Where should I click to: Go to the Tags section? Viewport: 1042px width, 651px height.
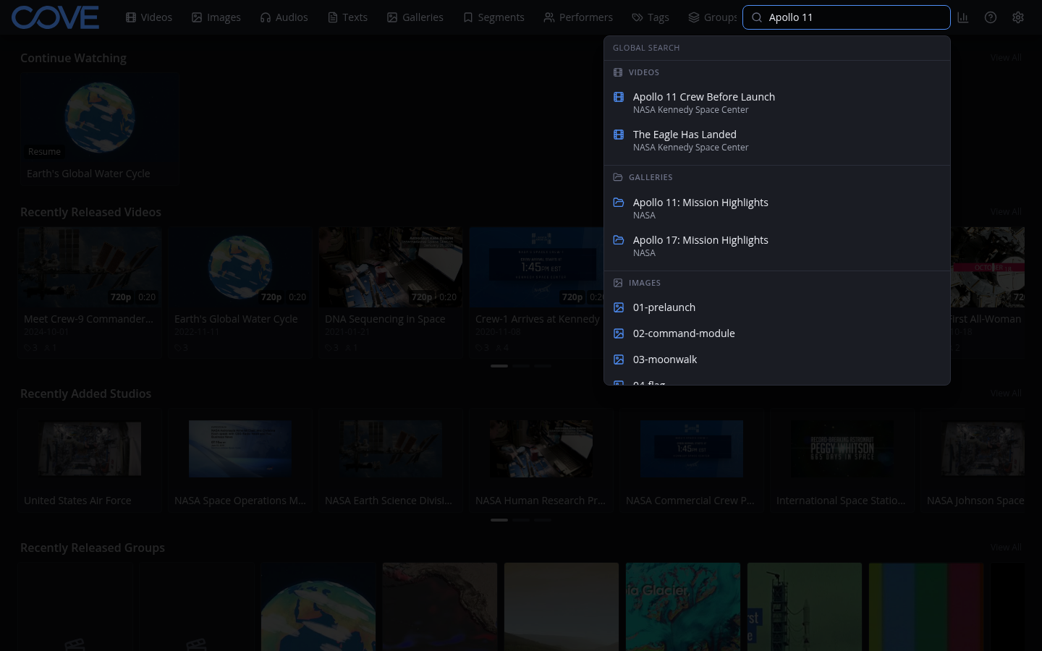point(651,17)
